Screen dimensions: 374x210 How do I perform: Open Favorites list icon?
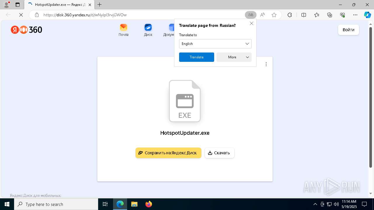[317, 15]
